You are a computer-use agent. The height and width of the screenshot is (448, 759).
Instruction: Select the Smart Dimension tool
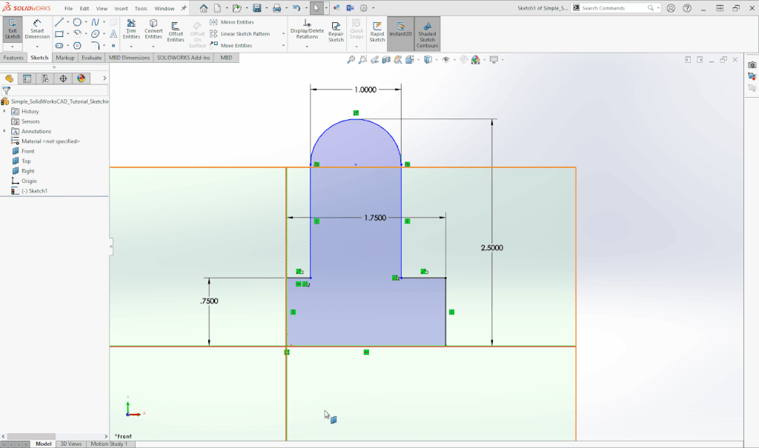point(36,30)
